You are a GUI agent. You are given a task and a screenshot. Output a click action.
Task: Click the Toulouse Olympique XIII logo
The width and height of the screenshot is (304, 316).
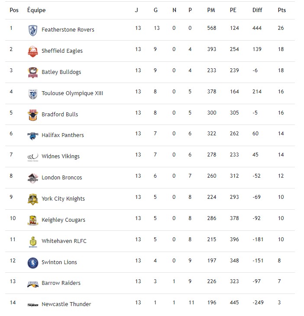pyautogui.click(x=33, y=94)
